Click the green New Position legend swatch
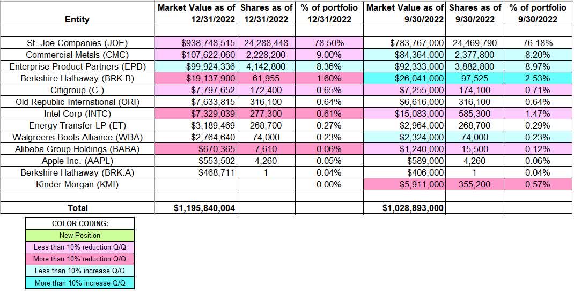This screenshot has height=293, width=574. tap(80, 235)
